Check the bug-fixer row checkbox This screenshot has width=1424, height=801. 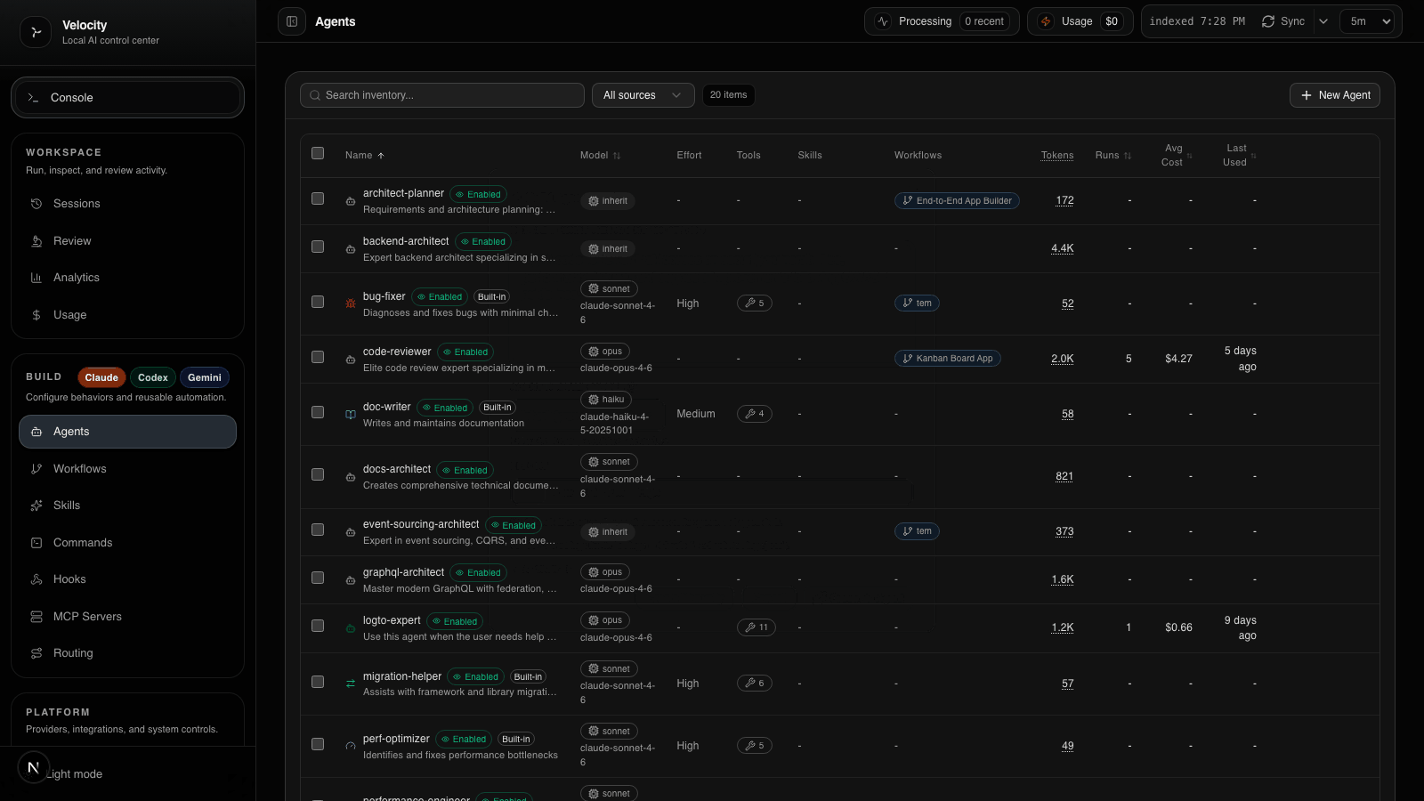click(x=318, y=302)
